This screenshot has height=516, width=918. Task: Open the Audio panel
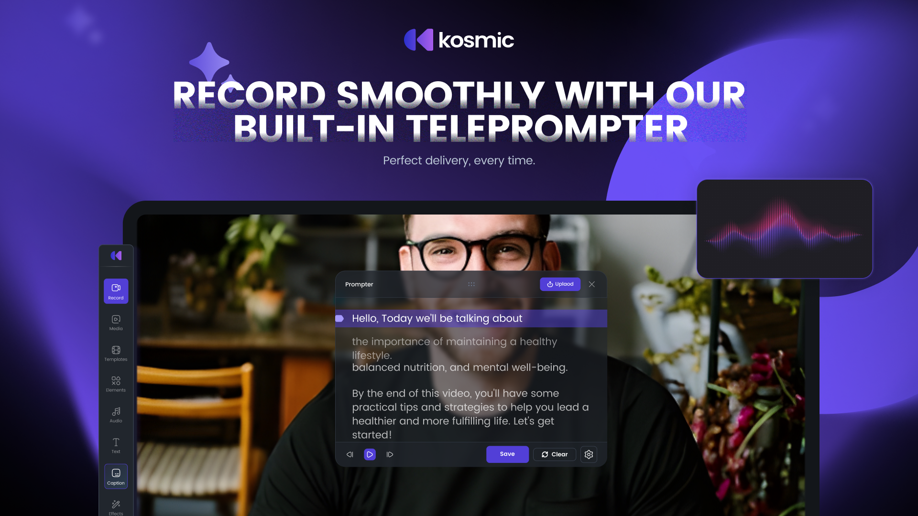(x=115, y=415)
